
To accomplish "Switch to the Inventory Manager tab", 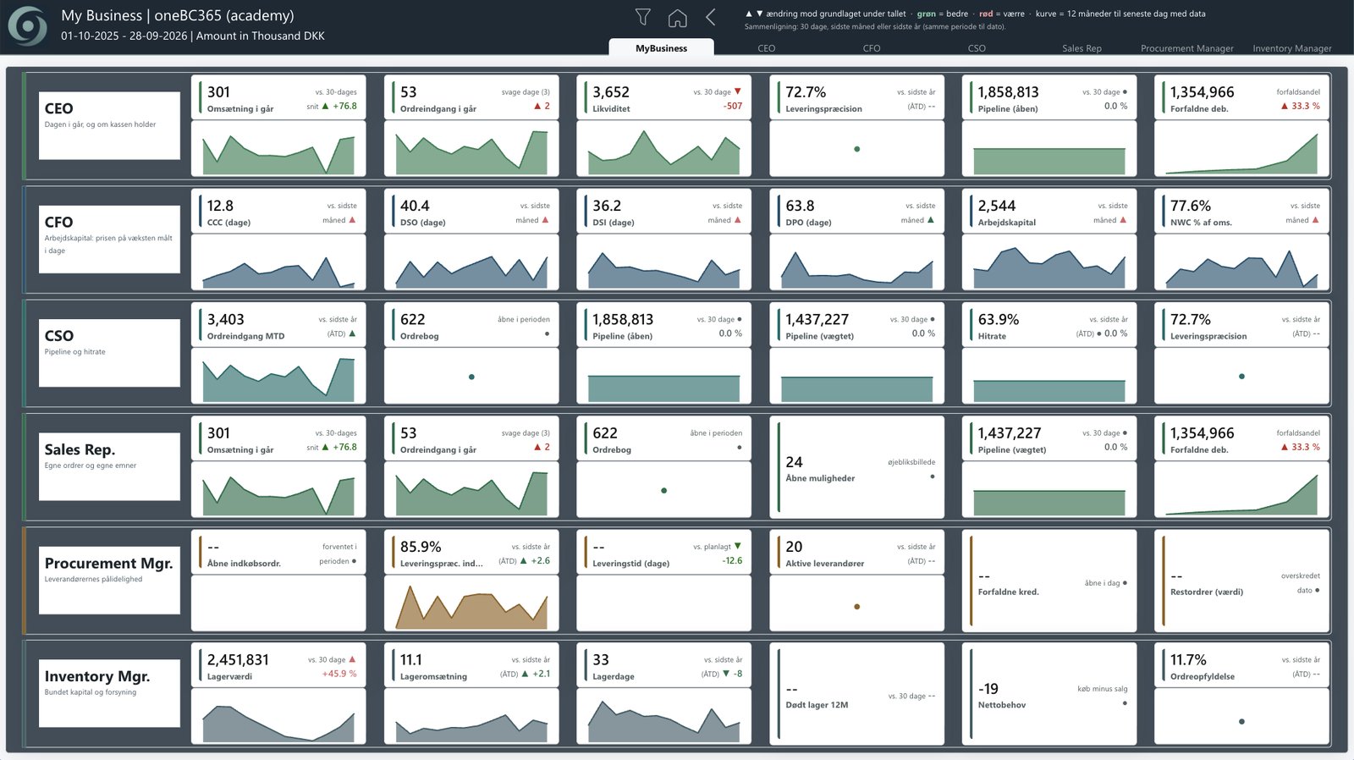I will (1292, 48).
